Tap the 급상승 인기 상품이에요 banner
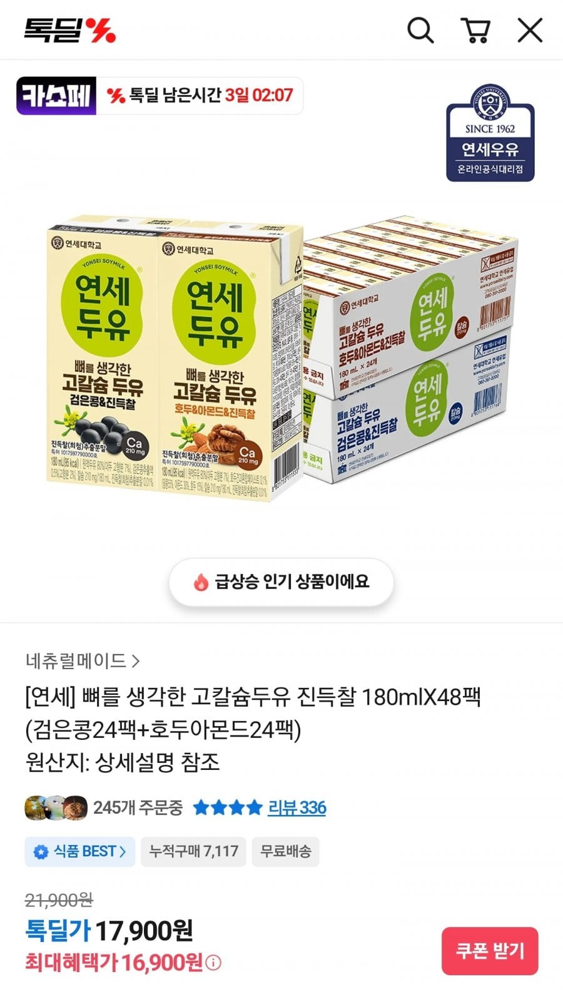The height and width of the screenshot is (994, 563). 281,582
